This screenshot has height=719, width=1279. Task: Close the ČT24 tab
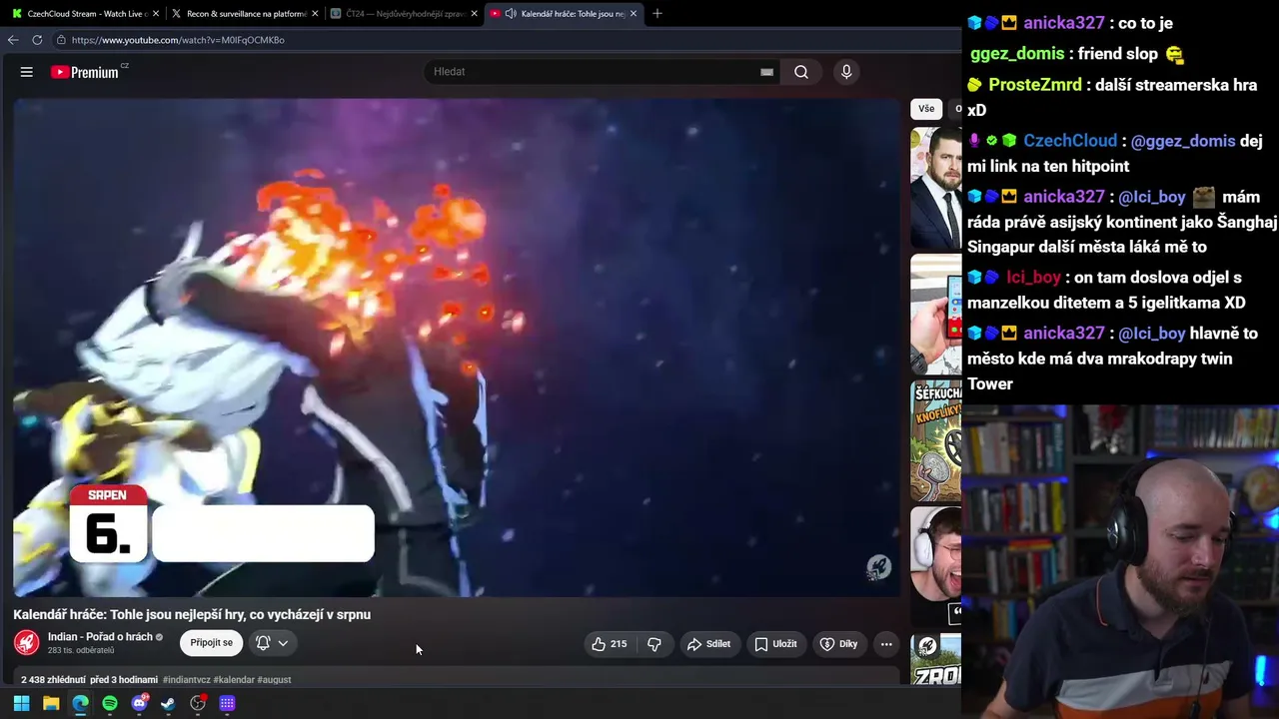click(474, 14)
